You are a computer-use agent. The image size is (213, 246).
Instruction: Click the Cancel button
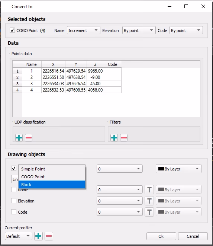pos(193,236)
